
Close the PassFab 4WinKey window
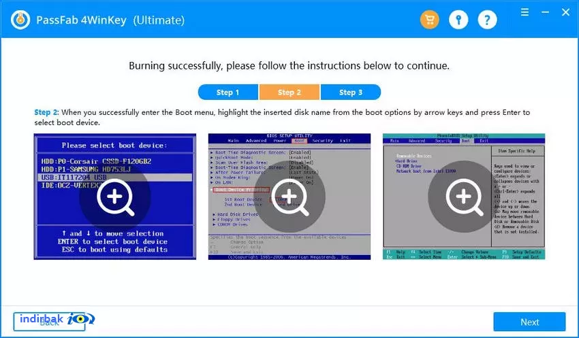(x=565, y=12)
